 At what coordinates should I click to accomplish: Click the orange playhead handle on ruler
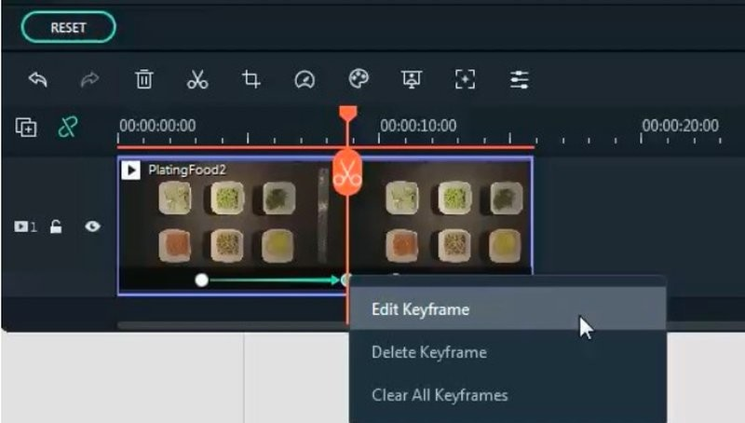click(347, 113)
